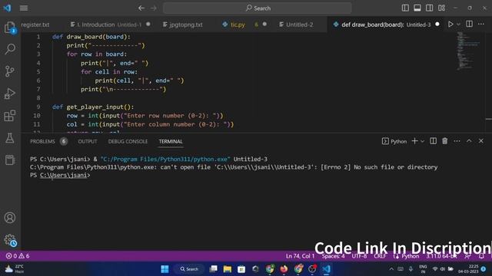Split the terminal
492x276 pixels.
433,141
